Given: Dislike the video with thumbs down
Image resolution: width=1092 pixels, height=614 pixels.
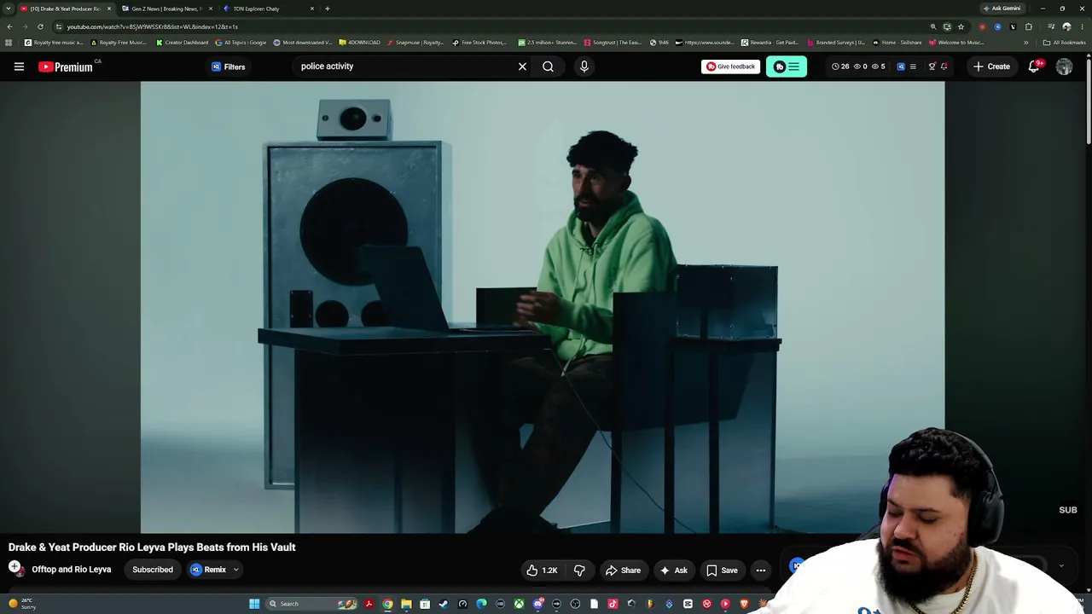Looking at the screenshot, I should (x=579, y=571).
